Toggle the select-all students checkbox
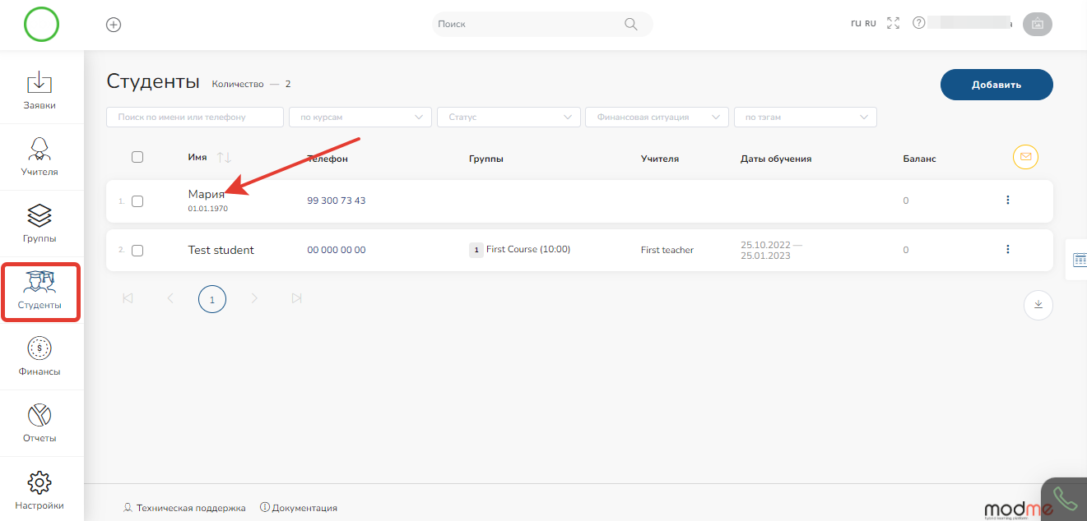This screenshot has height=521, width=1087. pyautogui.click(x=137, y=158)
